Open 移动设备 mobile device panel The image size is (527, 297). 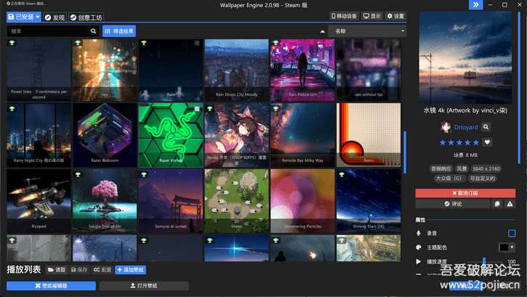coord(343,16)
